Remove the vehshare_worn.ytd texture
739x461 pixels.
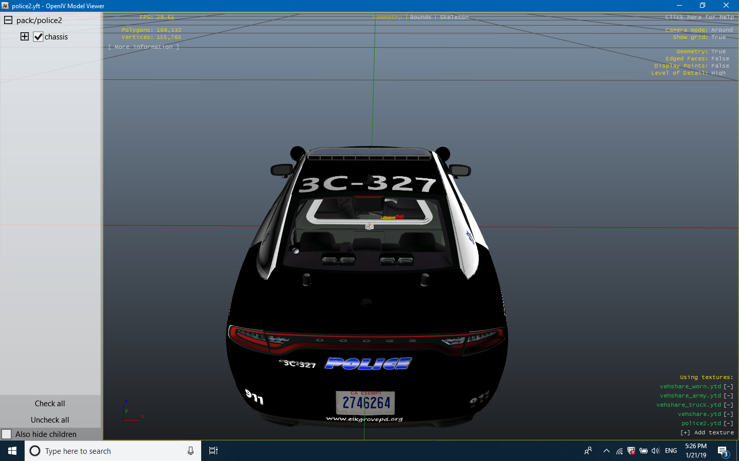click(x=728, y=387)
